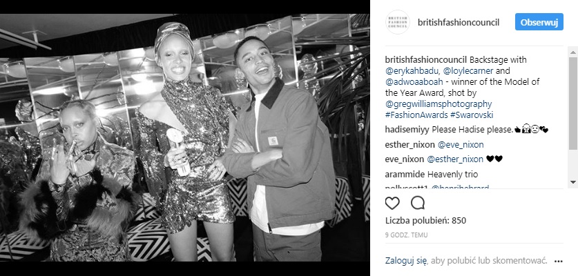Open britishfashioncouncil username in header
The width and height of the screenshot is (578, 276).
point(459,23)
